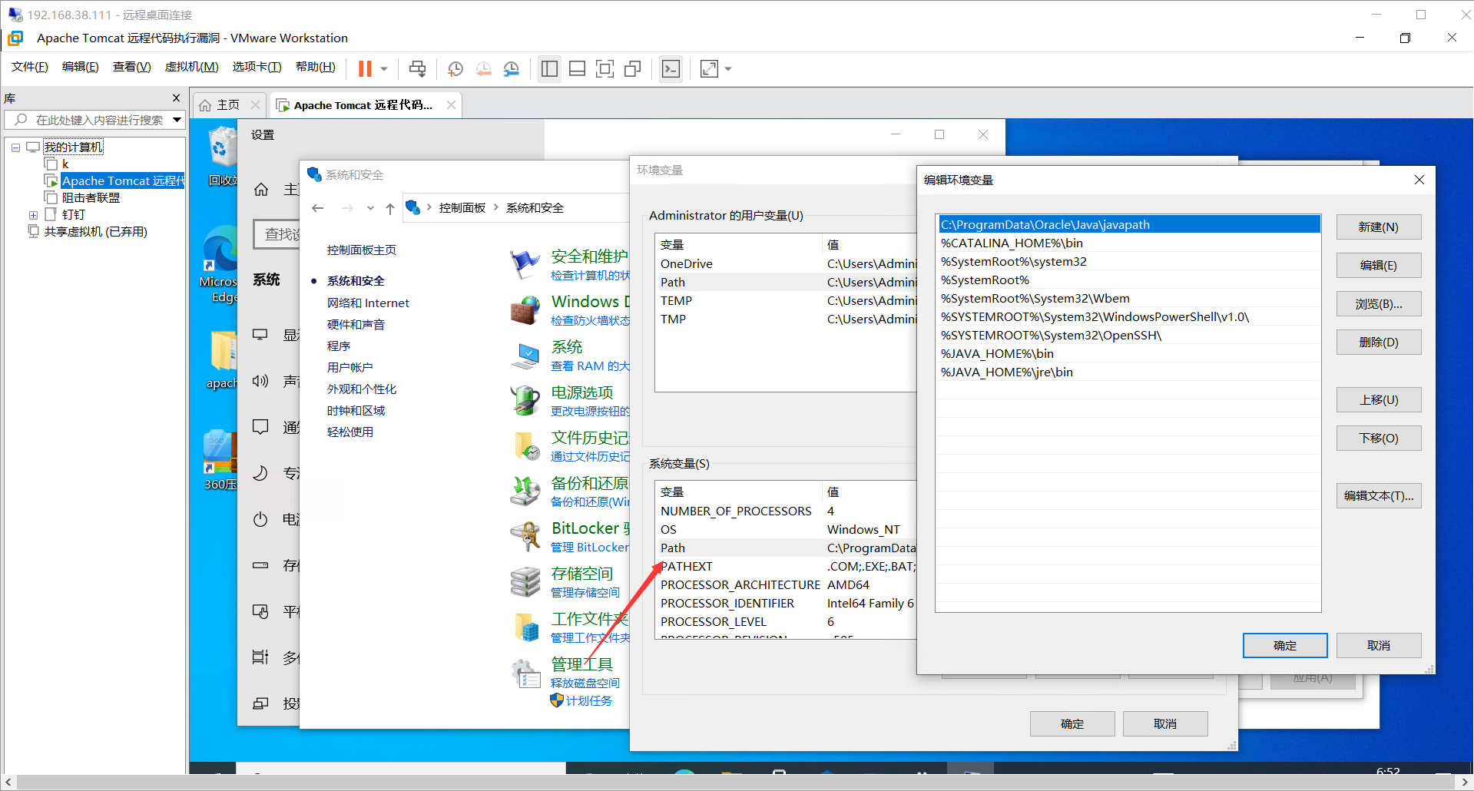Click the 浏览(B)... button
The width and height of the screenshot is (1474, 791).
coord(1379,304)
